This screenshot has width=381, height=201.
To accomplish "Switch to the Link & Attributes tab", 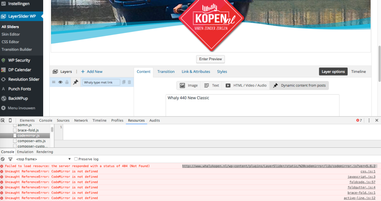I will (x=196, y=72).
